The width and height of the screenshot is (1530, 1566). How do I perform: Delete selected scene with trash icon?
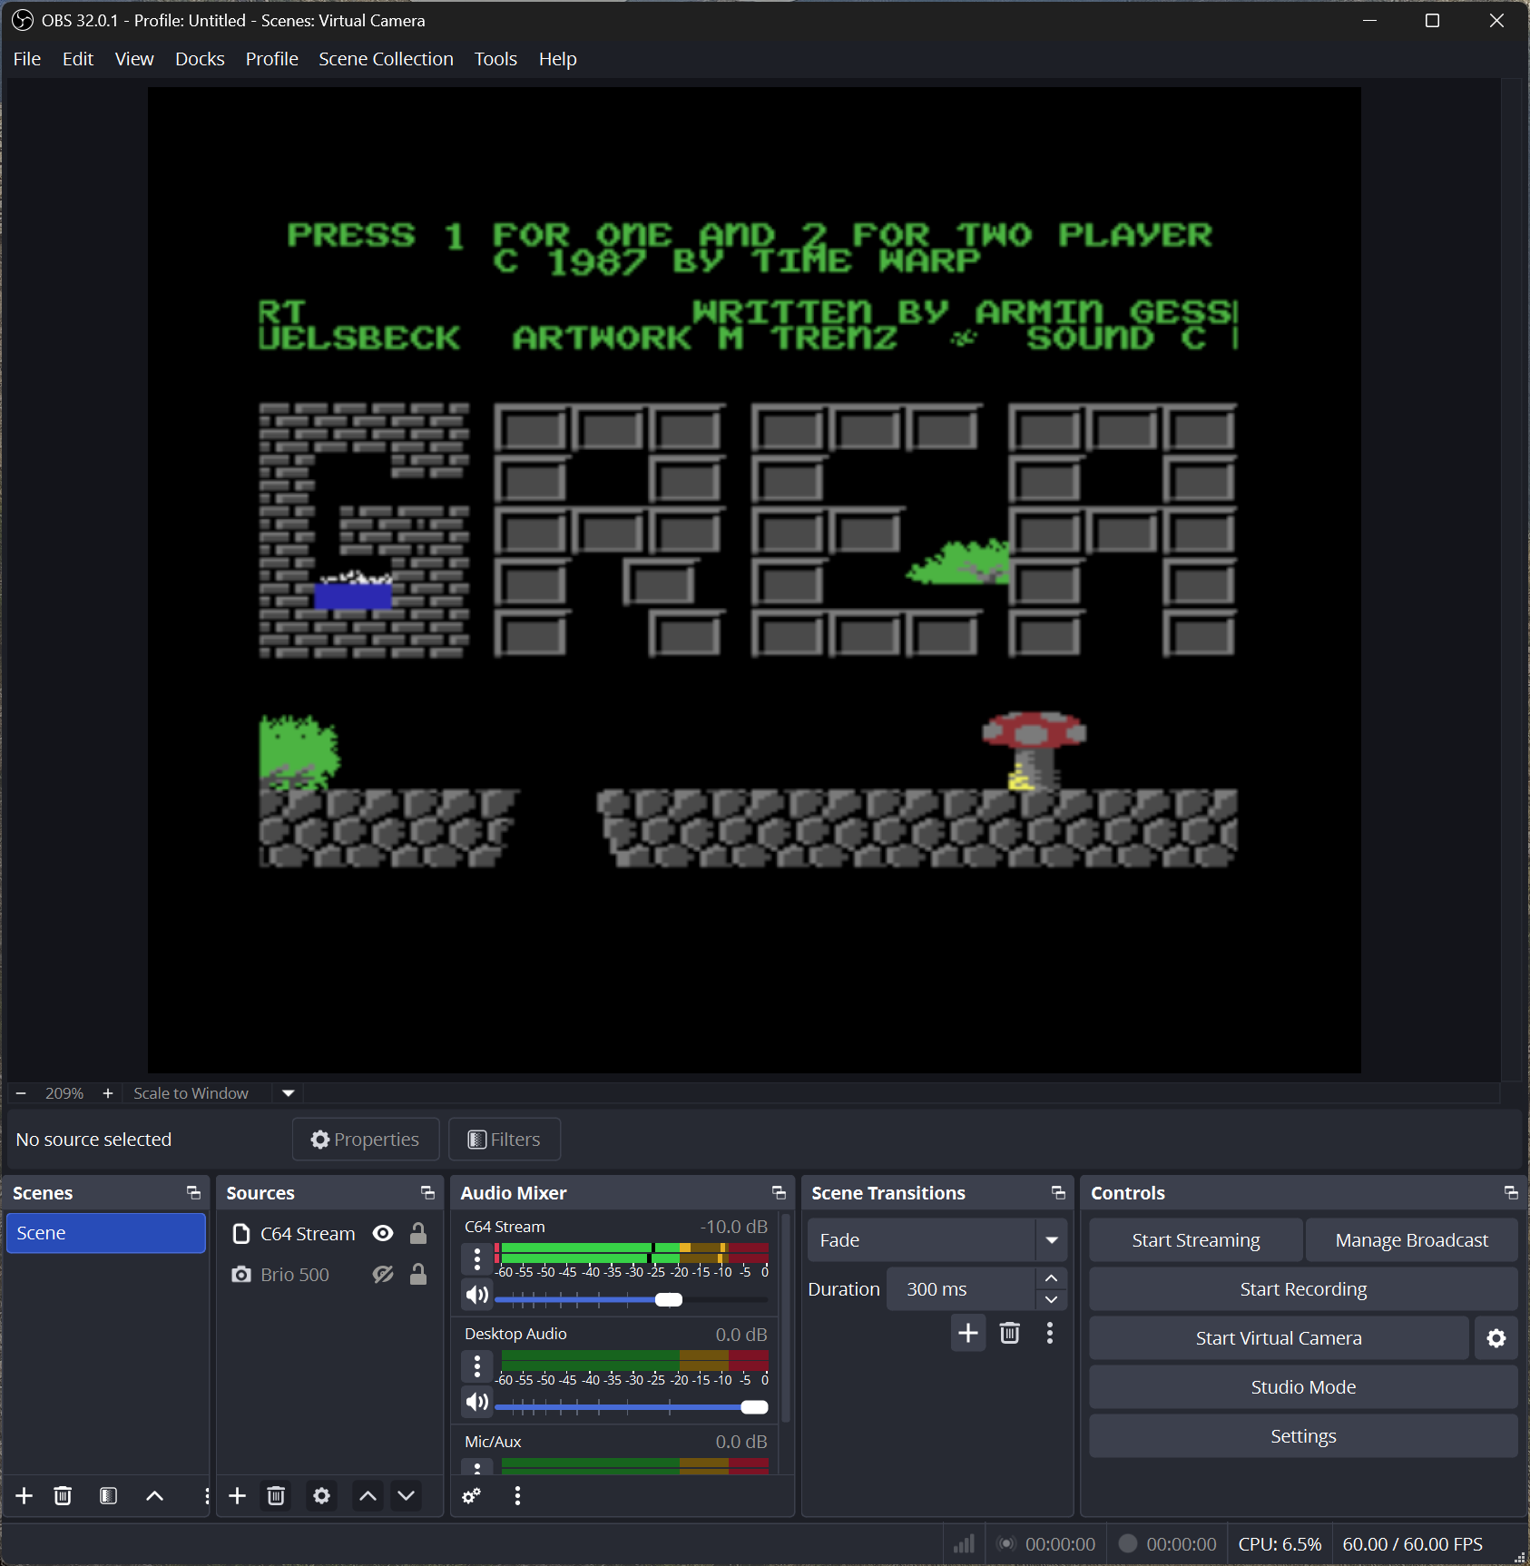click(62, 1495)
